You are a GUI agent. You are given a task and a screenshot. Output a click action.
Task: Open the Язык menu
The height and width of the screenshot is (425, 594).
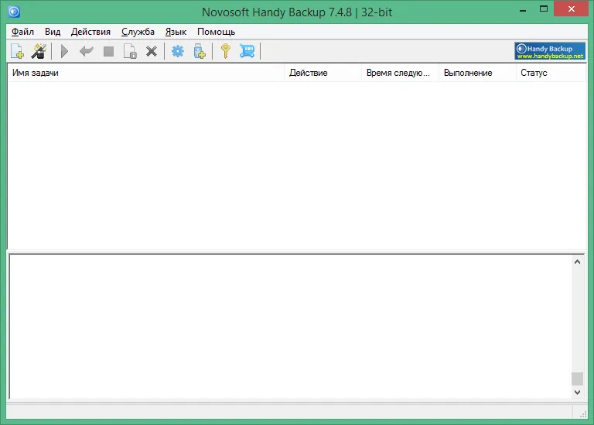click(x=176, y=32)
